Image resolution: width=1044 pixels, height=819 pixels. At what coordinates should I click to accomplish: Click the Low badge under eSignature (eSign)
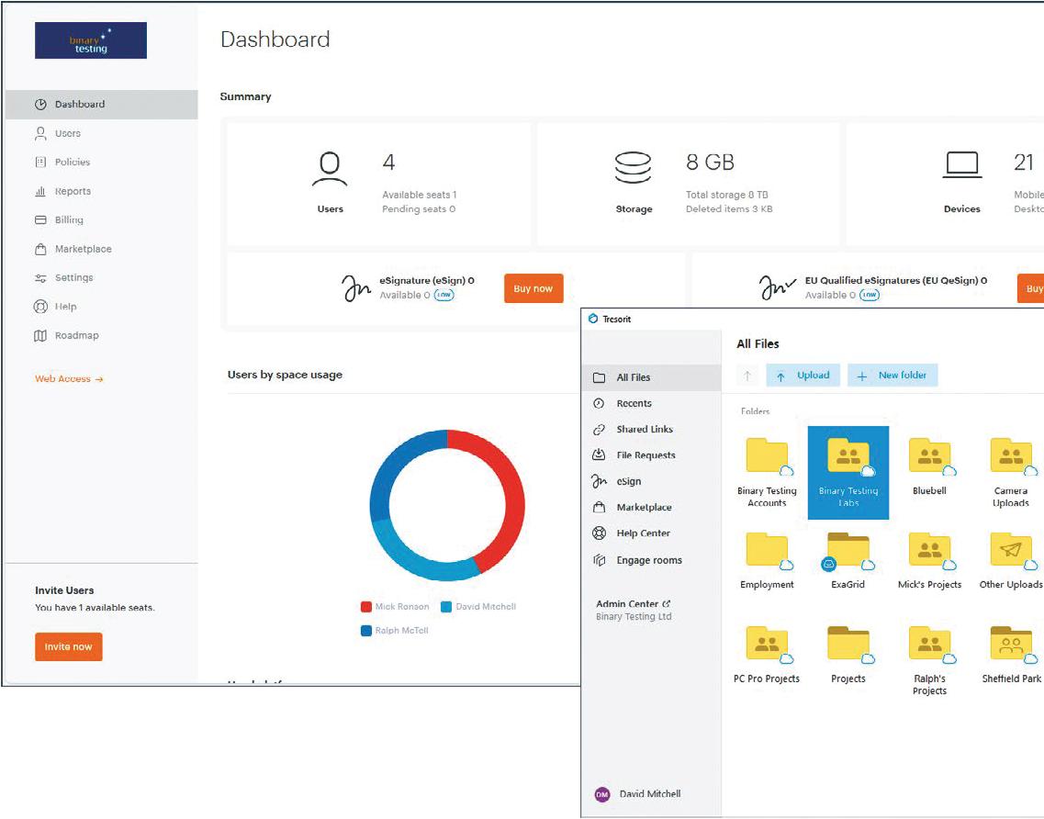pyautogui.click(x=444, y=295)
